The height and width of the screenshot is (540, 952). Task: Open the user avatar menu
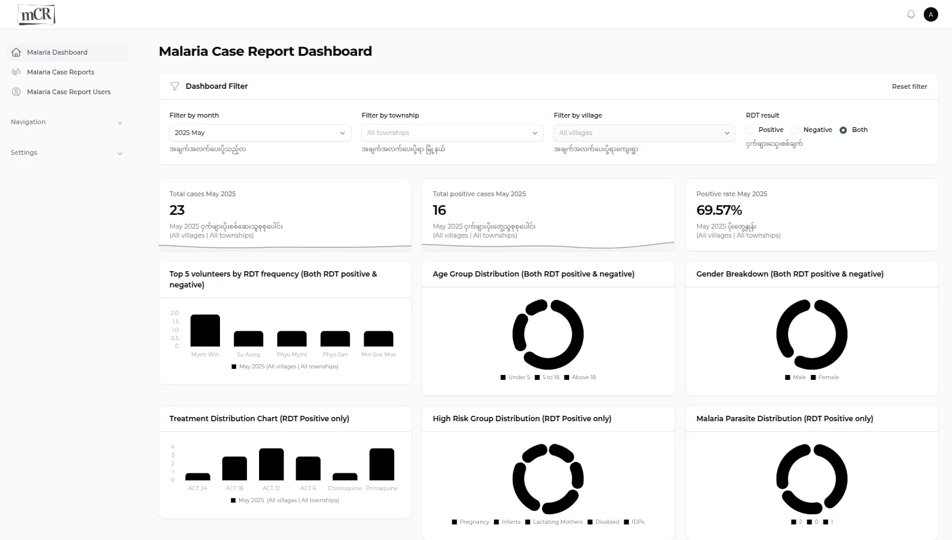click(931, 14)
